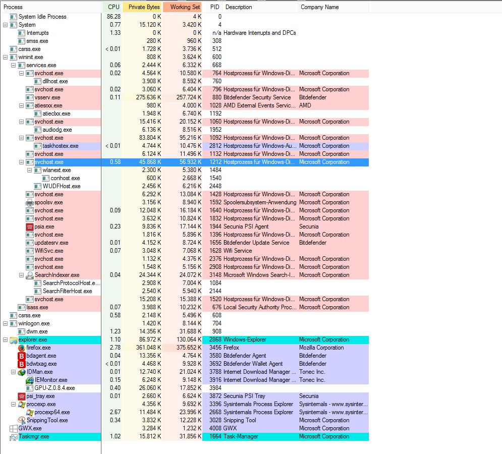Click the psia.exe Secunia icon
502x454 pixels.
[29, 226]
